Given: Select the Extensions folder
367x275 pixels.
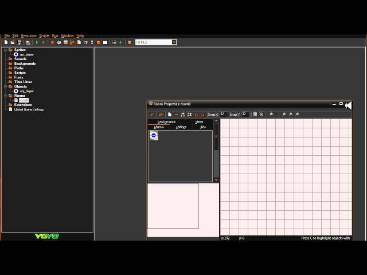Looking at the screenshot, I should (23, 105).
